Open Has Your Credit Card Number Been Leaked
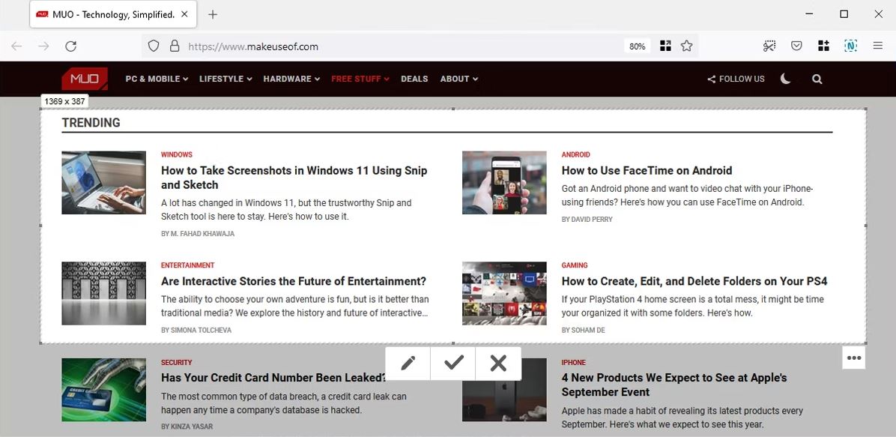The width and height of the screenshot is (896, 437). click(x=273, y=378)
